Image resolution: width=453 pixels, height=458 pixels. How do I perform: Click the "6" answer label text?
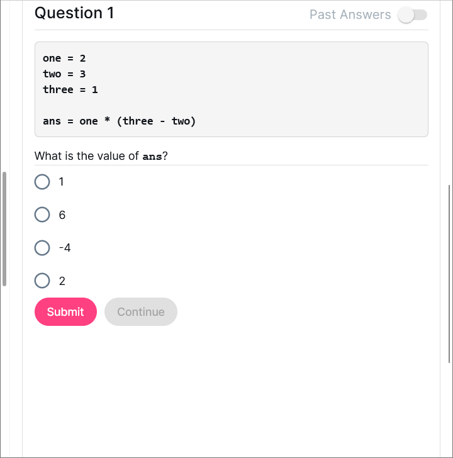(62, 215)
